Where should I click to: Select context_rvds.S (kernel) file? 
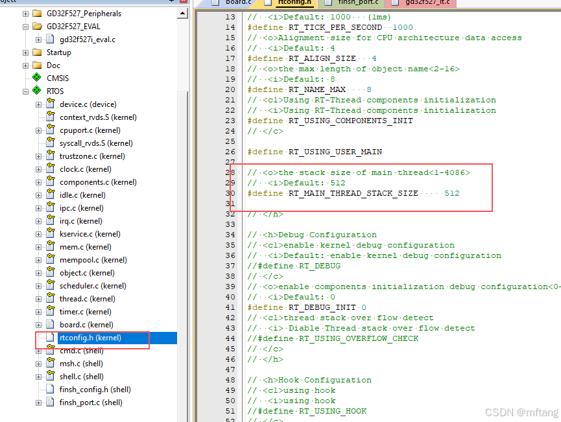click(x=98, y=117)
